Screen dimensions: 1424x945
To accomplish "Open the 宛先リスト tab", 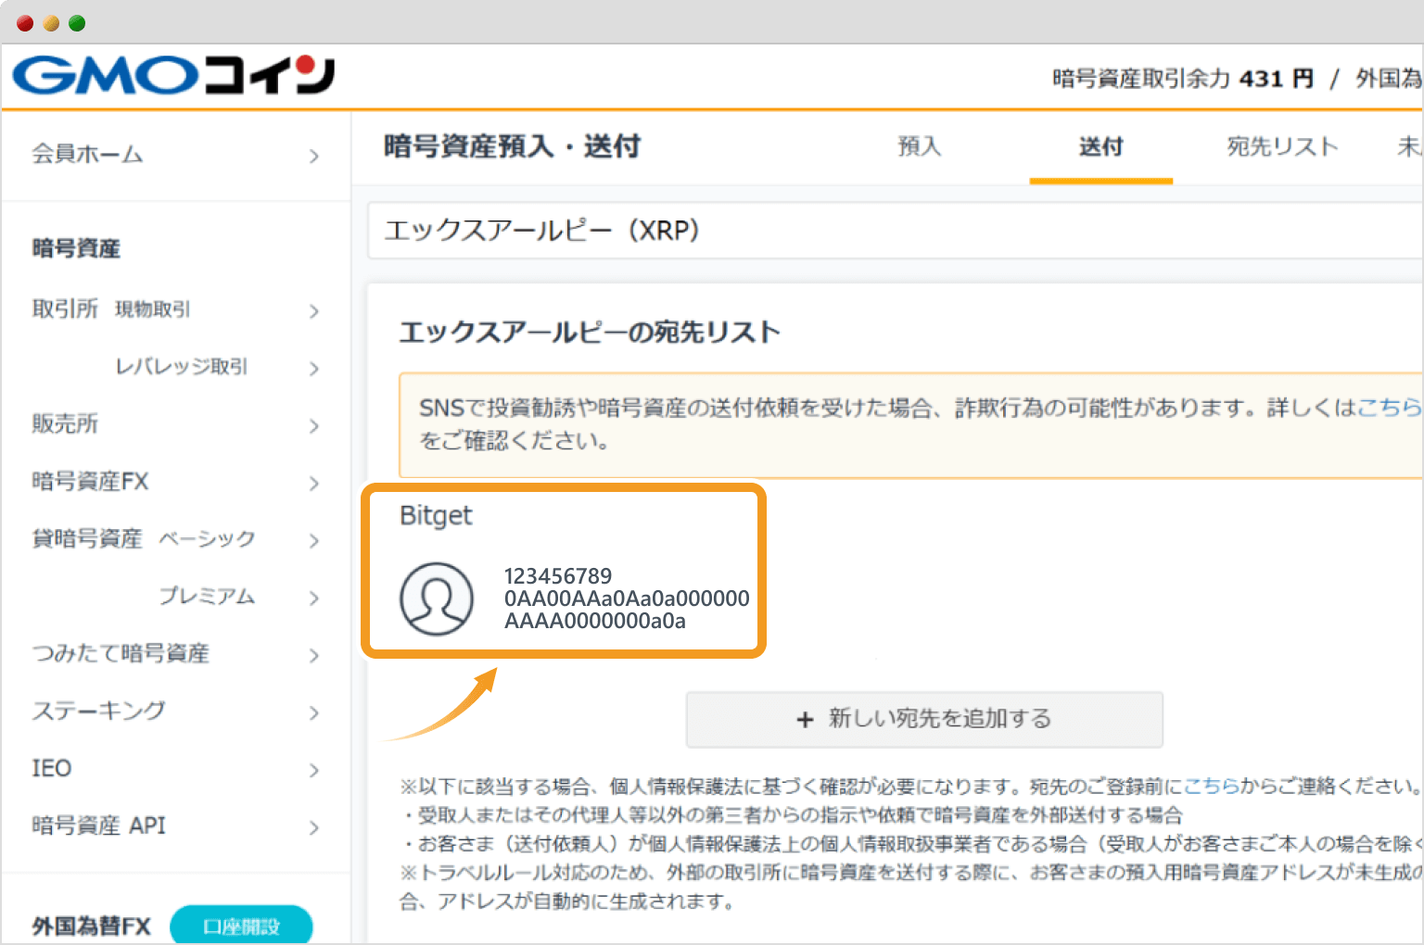I will click(1282, 146).
